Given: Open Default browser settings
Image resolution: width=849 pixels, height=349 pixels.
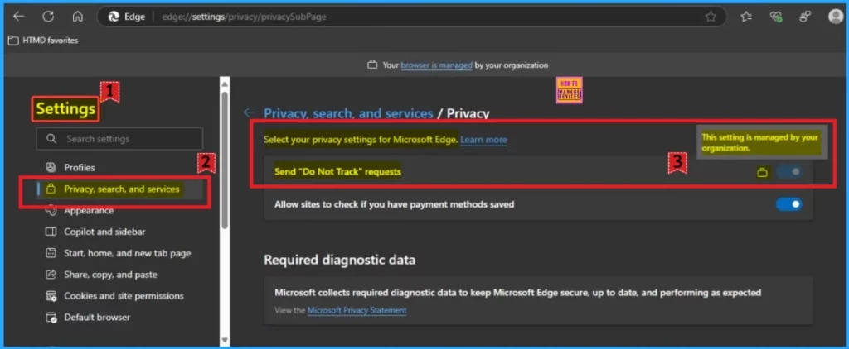Looking at the screenshot, I should [97, 317].
